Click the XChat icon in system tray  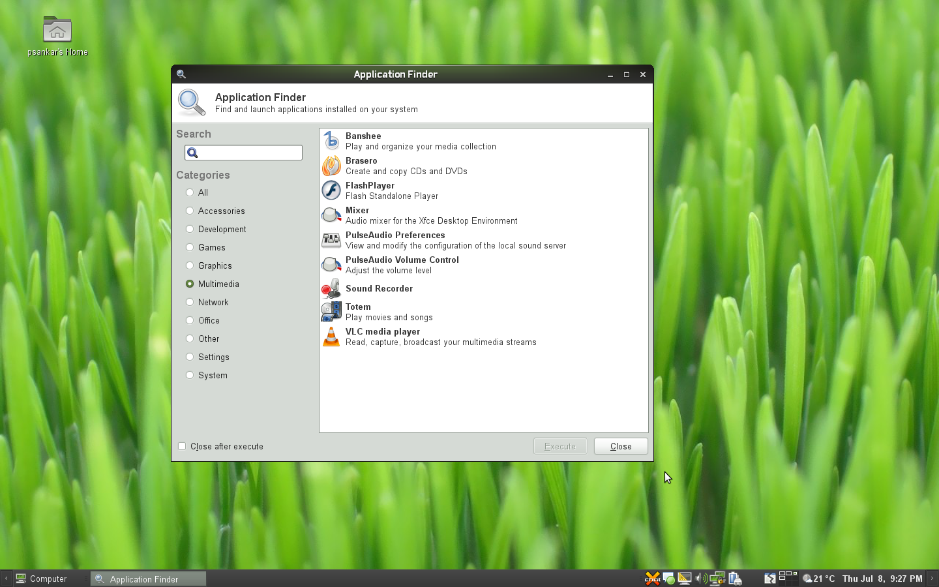(653, 578)
